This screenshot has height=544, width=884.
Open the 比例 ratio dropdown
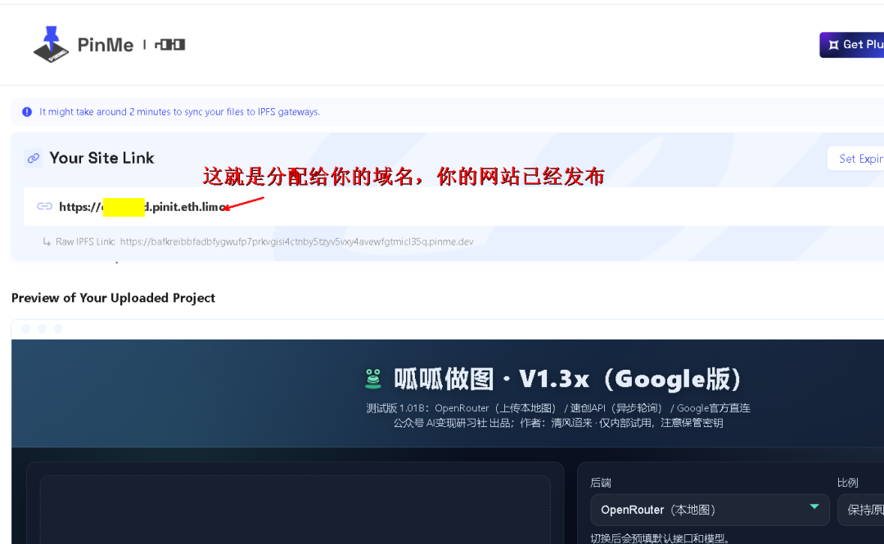click(x=861, y=510)
